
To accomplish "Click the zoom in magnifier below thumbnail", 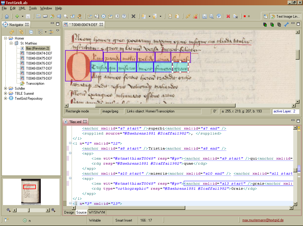I will click(x=54, y=210).
